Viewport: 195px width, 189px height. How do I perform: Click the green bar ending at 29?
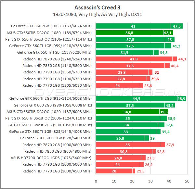pyautogui.click(x=122, y=138)
